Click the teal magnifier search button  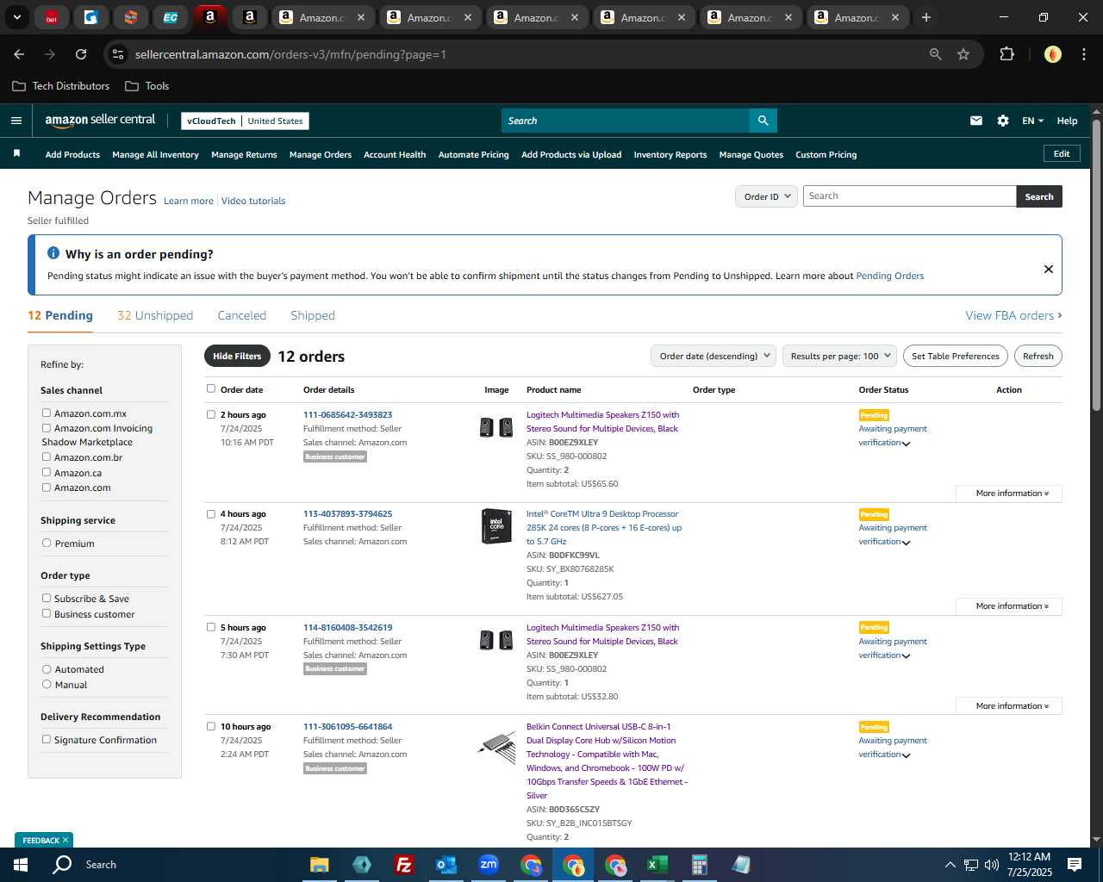tap(763, 121)
